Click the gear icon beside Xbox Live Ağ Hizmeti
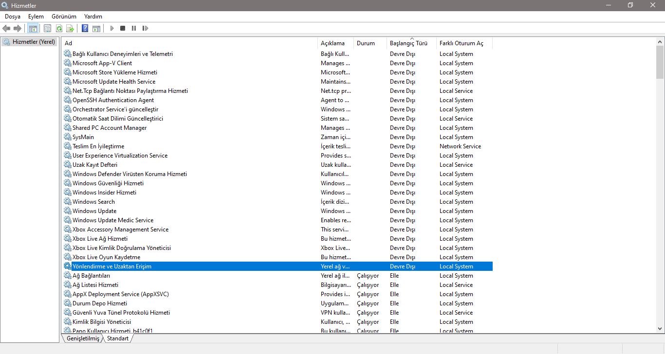665x354 pixels. click(x=68, y=239)
